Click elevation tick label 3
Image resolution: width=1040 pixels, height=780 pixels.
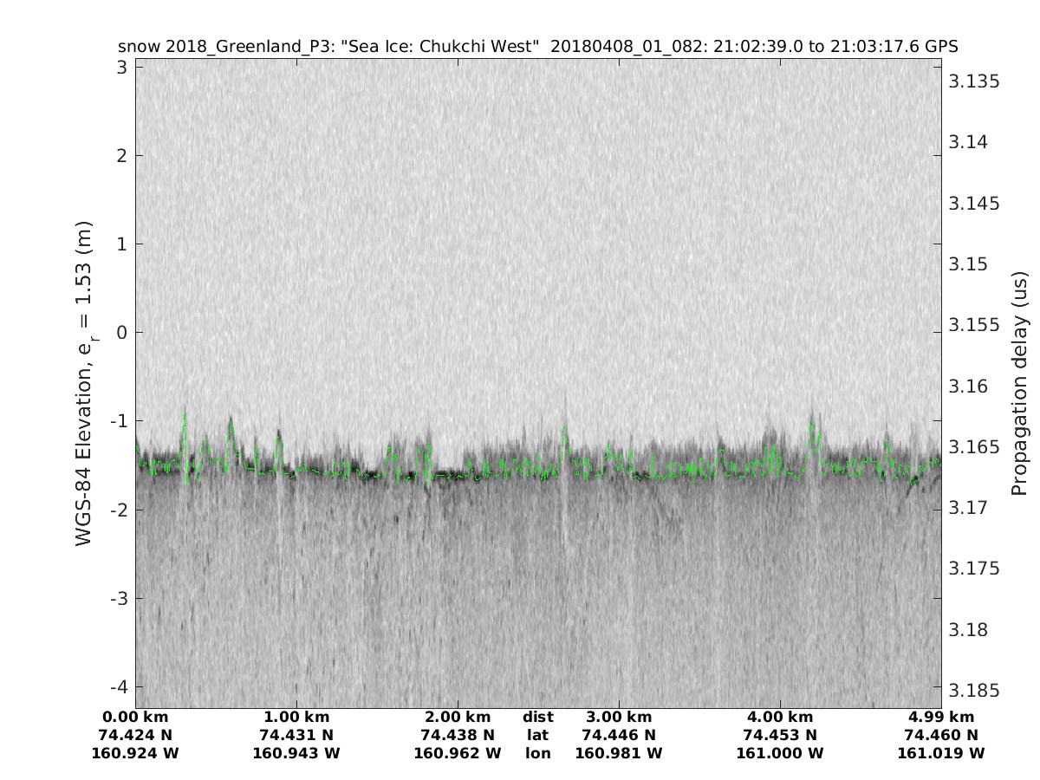pos(123,67)
